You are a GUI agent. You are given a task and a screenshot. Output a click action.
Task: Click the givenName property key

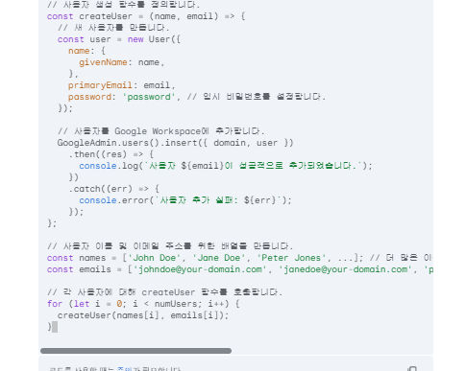tap(103, 62)
